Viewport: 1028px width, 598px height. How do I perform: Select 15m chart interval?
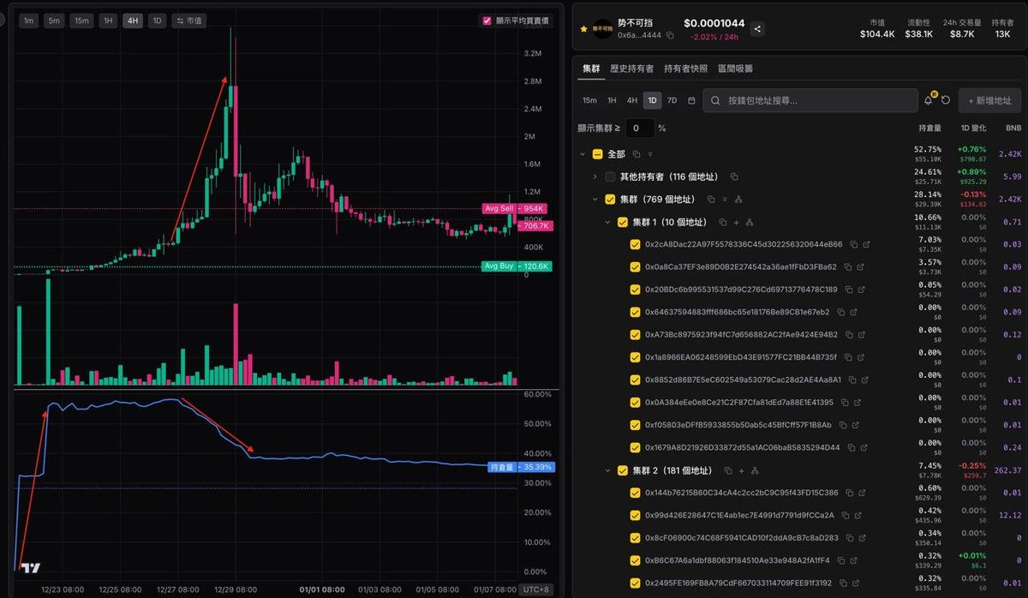click(x=82, y=21)
